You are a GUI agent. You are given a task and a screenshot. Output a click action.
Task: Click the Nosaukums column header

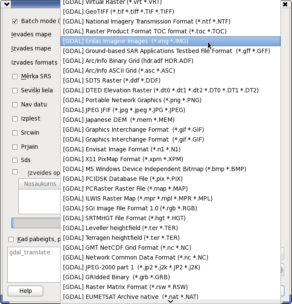(40, 184)
